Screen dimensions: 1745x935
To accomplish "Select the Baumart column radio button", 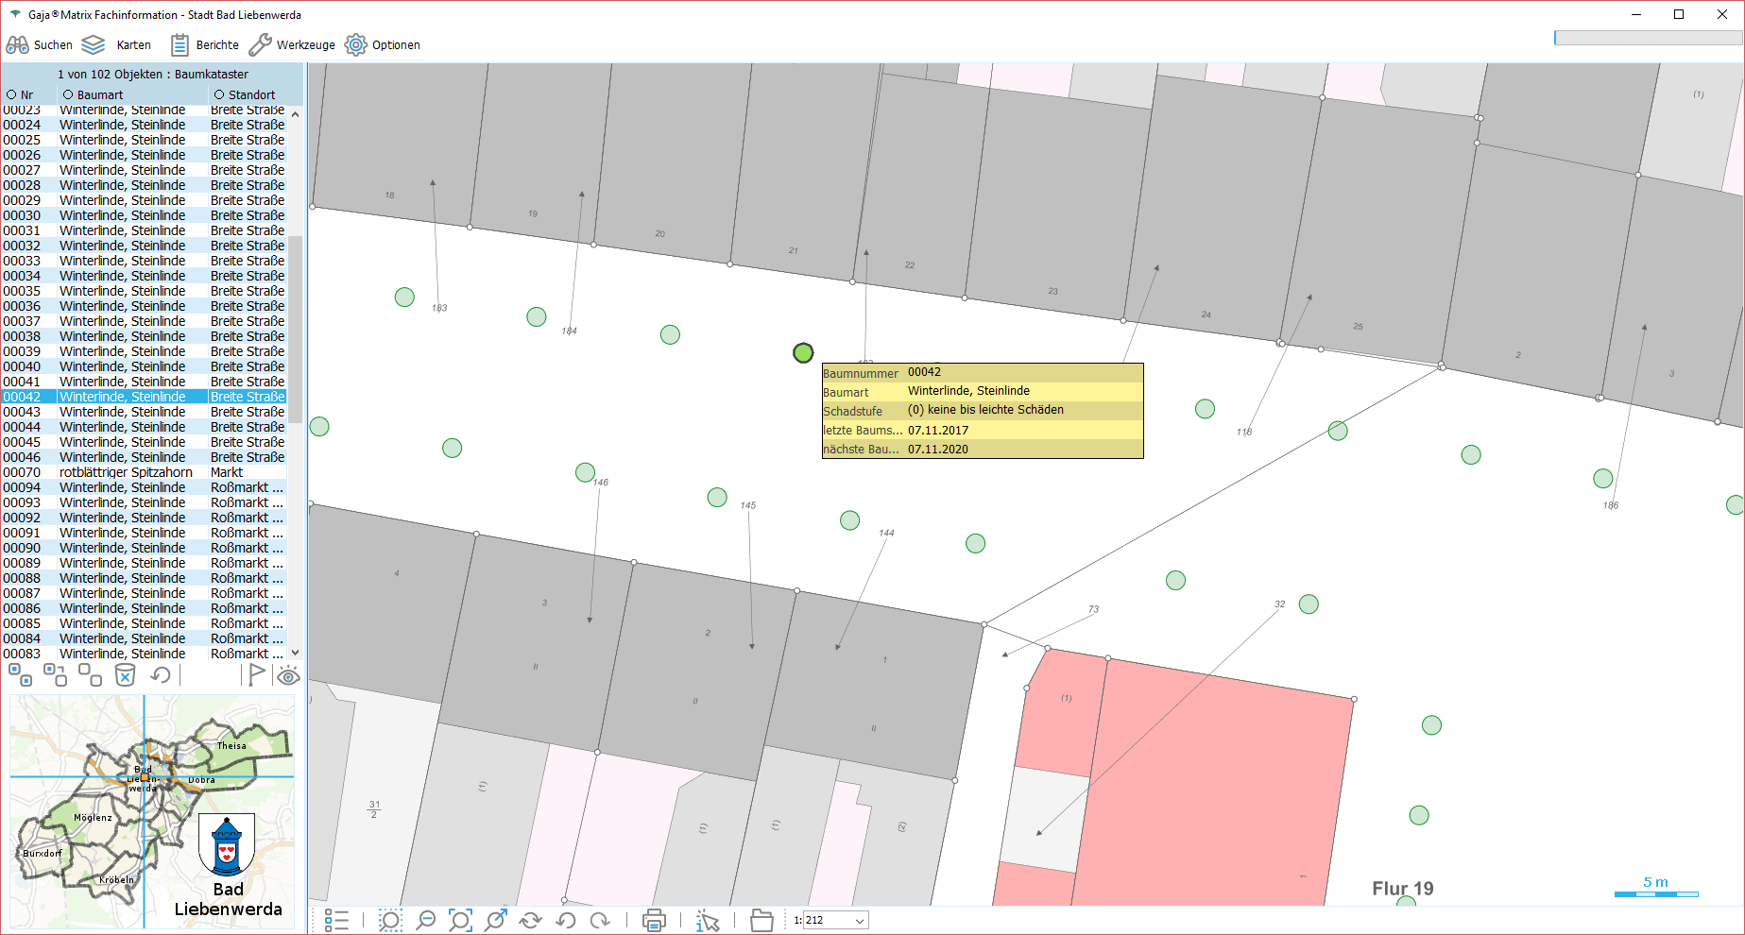I will (x=68, y=95).
